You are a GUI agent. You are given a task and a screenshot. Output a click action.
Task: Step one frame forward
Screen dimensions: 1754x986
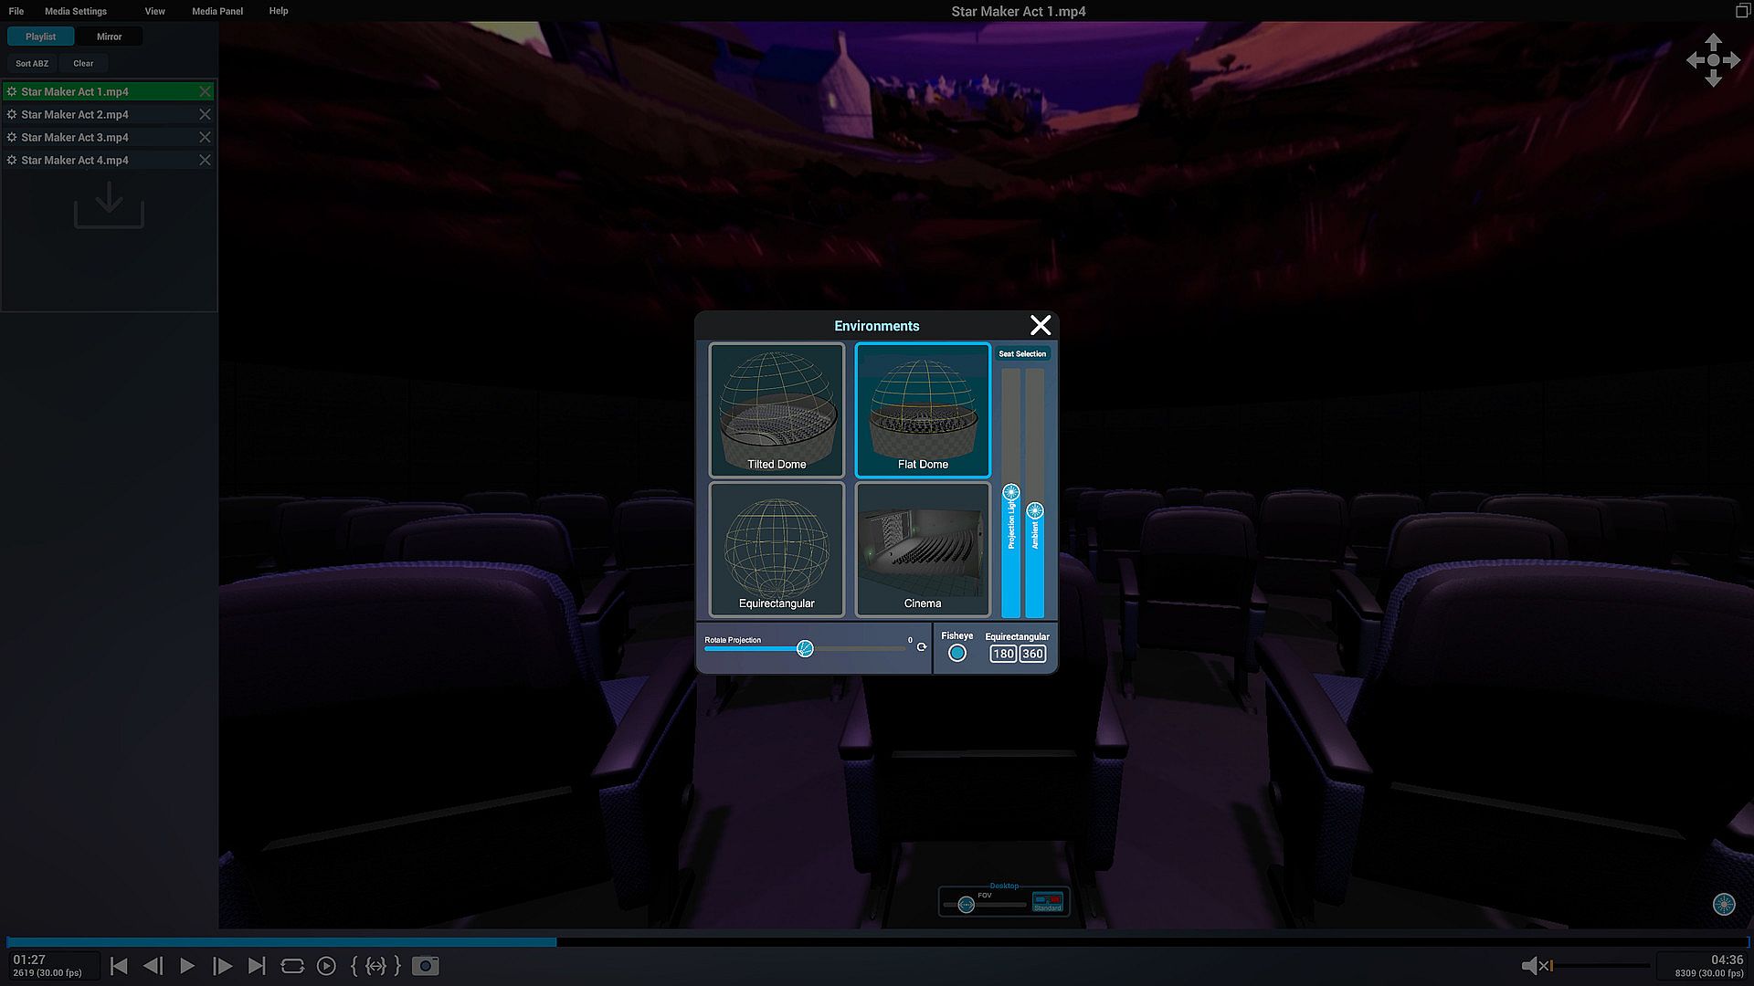(x=222, y=966)
